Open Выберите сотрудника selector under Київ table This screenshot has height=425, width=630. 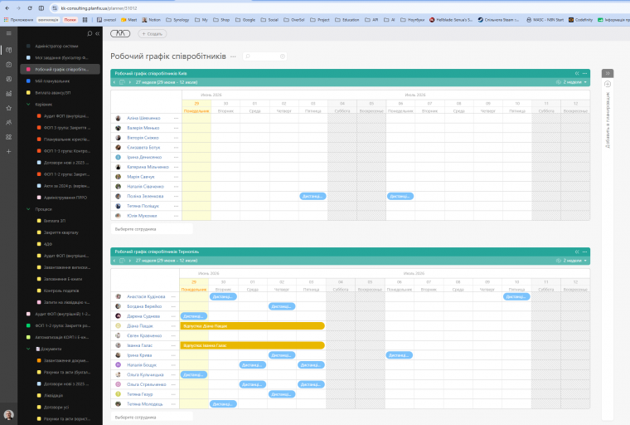tap(152, 229)
